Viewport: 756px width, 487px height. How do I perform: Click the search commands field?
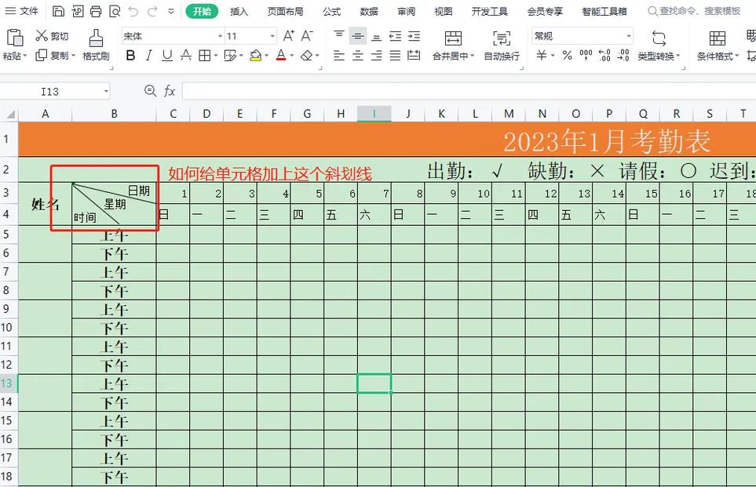point(694,11)
